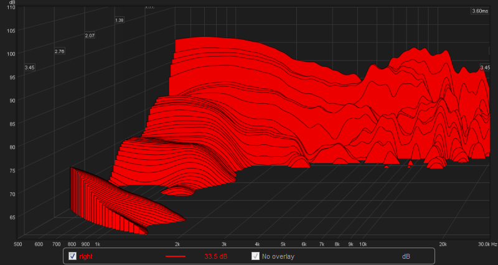The height and width of the screenshot is (265, 498).
Task: Click the 65 value on the dB axis
Action: tap(12, 217)
